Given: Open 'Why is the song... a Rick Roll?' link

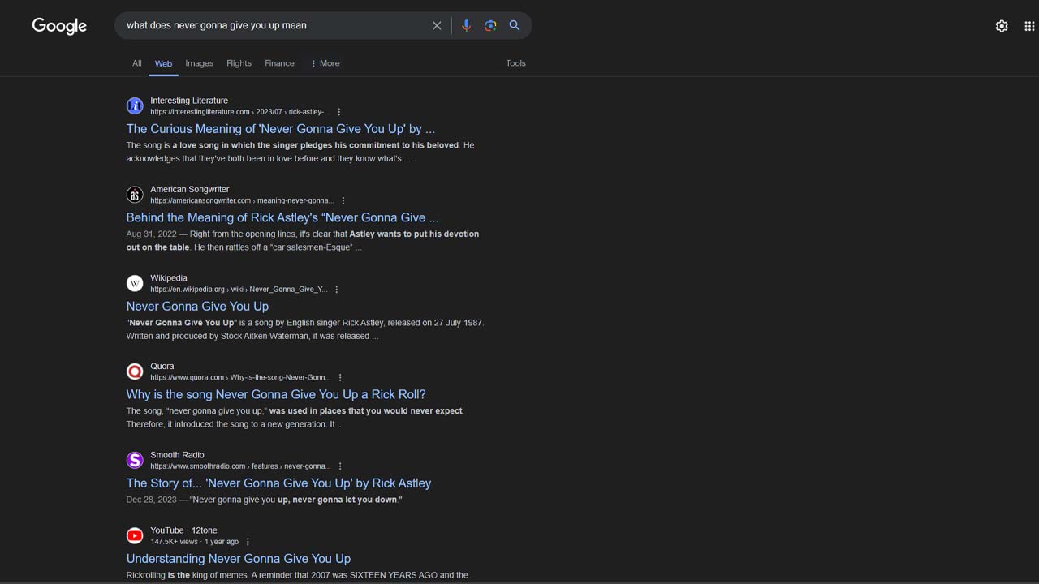Looking at the screenshot, I should tap(276, 394).
